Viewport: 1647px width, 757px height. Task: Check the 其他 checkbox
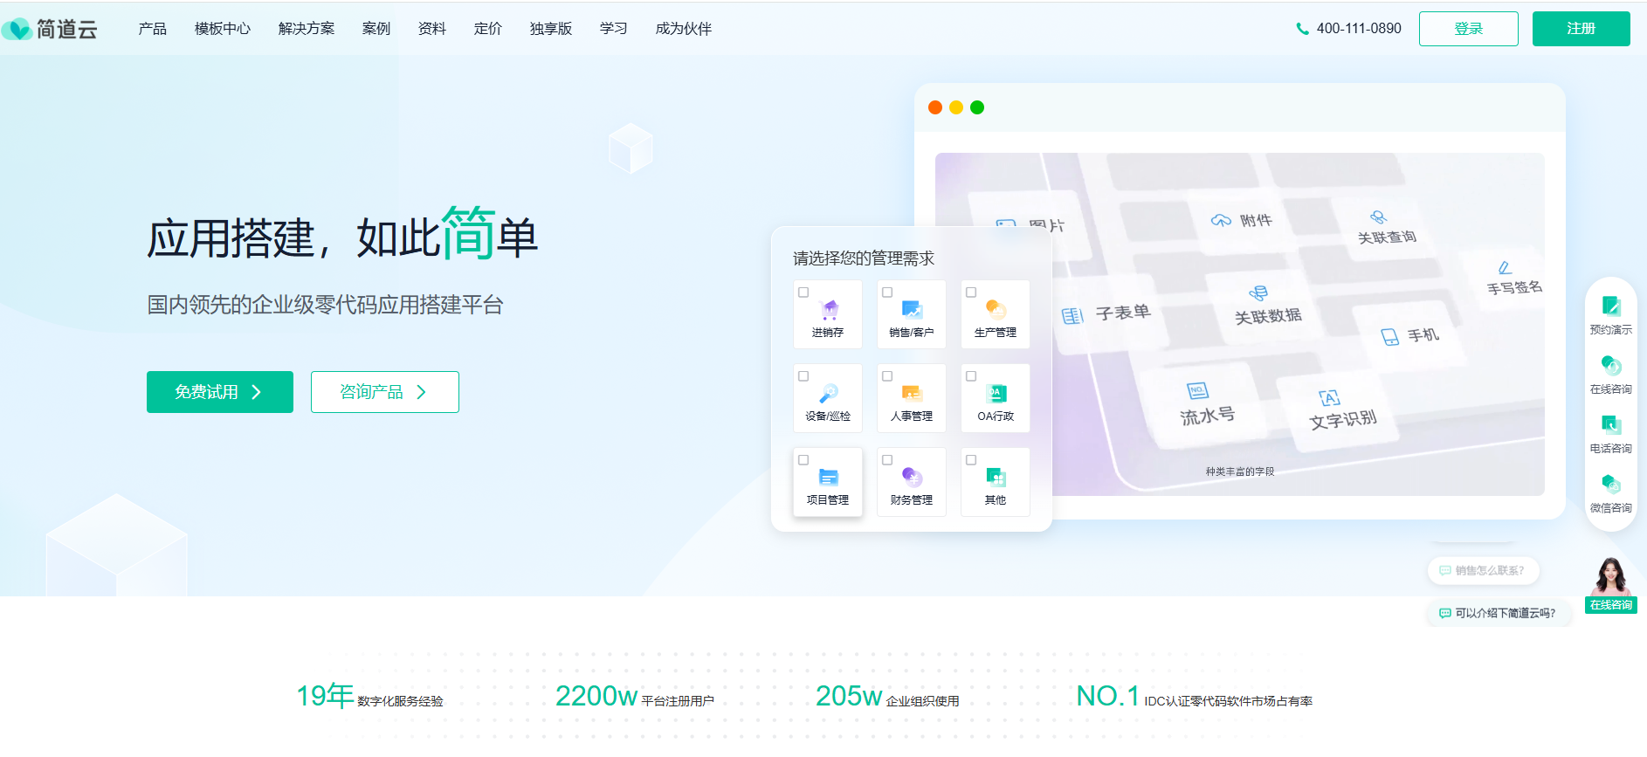click(971, 460)
